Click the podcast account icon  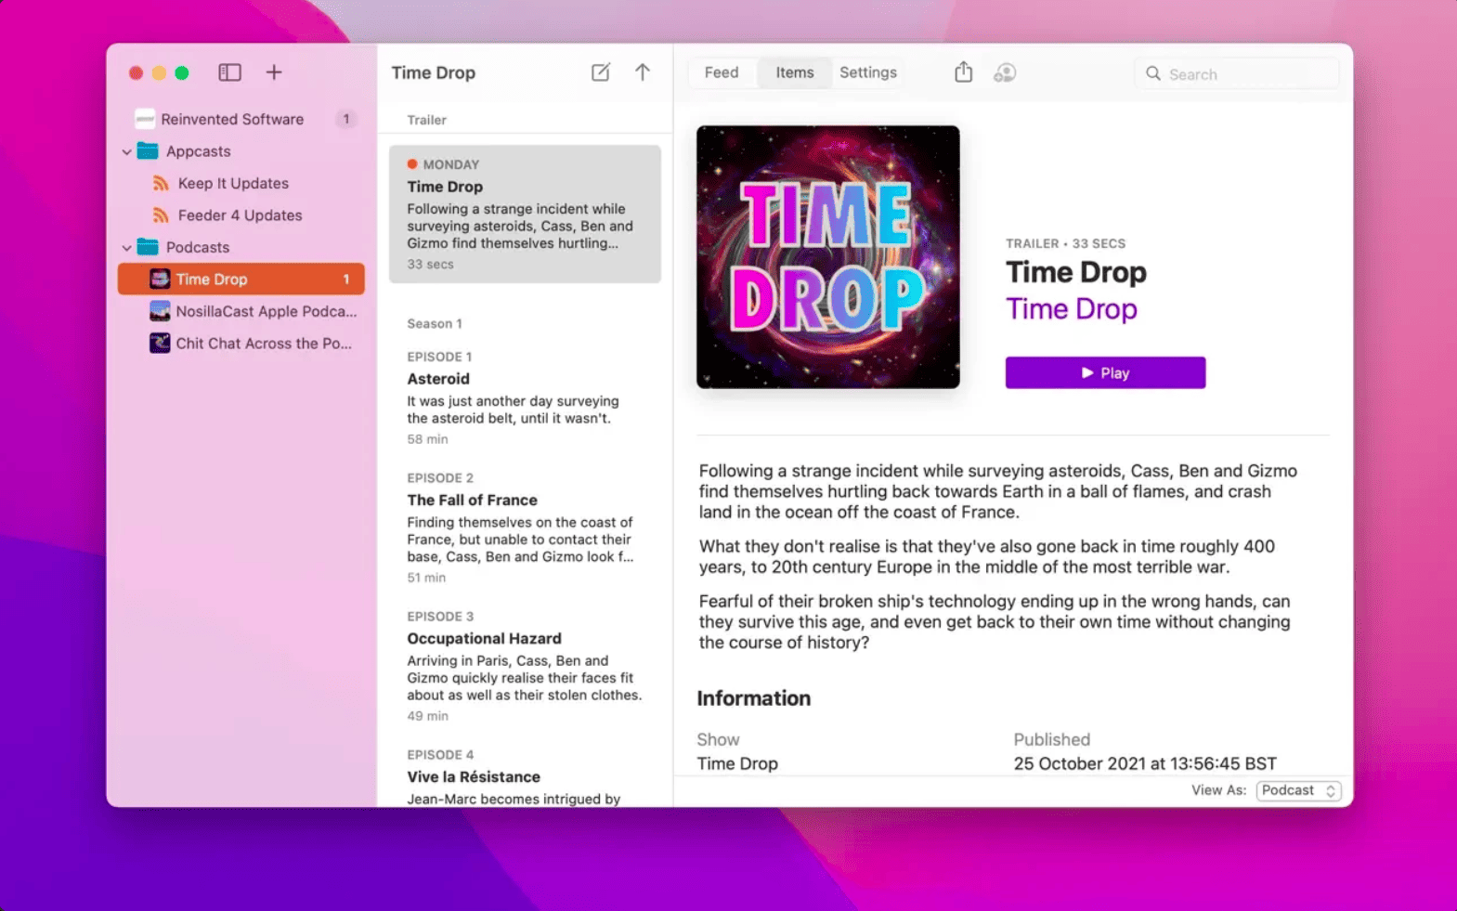point(1005,72)
